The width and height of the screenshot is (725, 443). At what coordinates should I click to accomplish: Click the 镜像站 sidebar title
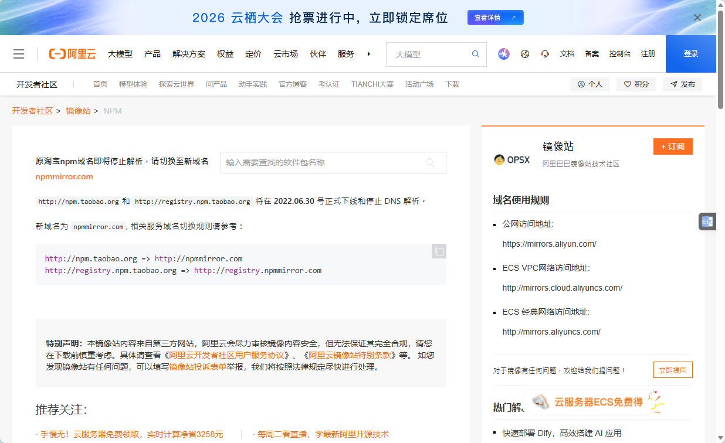pyautogui.click(x=558, y=146)
